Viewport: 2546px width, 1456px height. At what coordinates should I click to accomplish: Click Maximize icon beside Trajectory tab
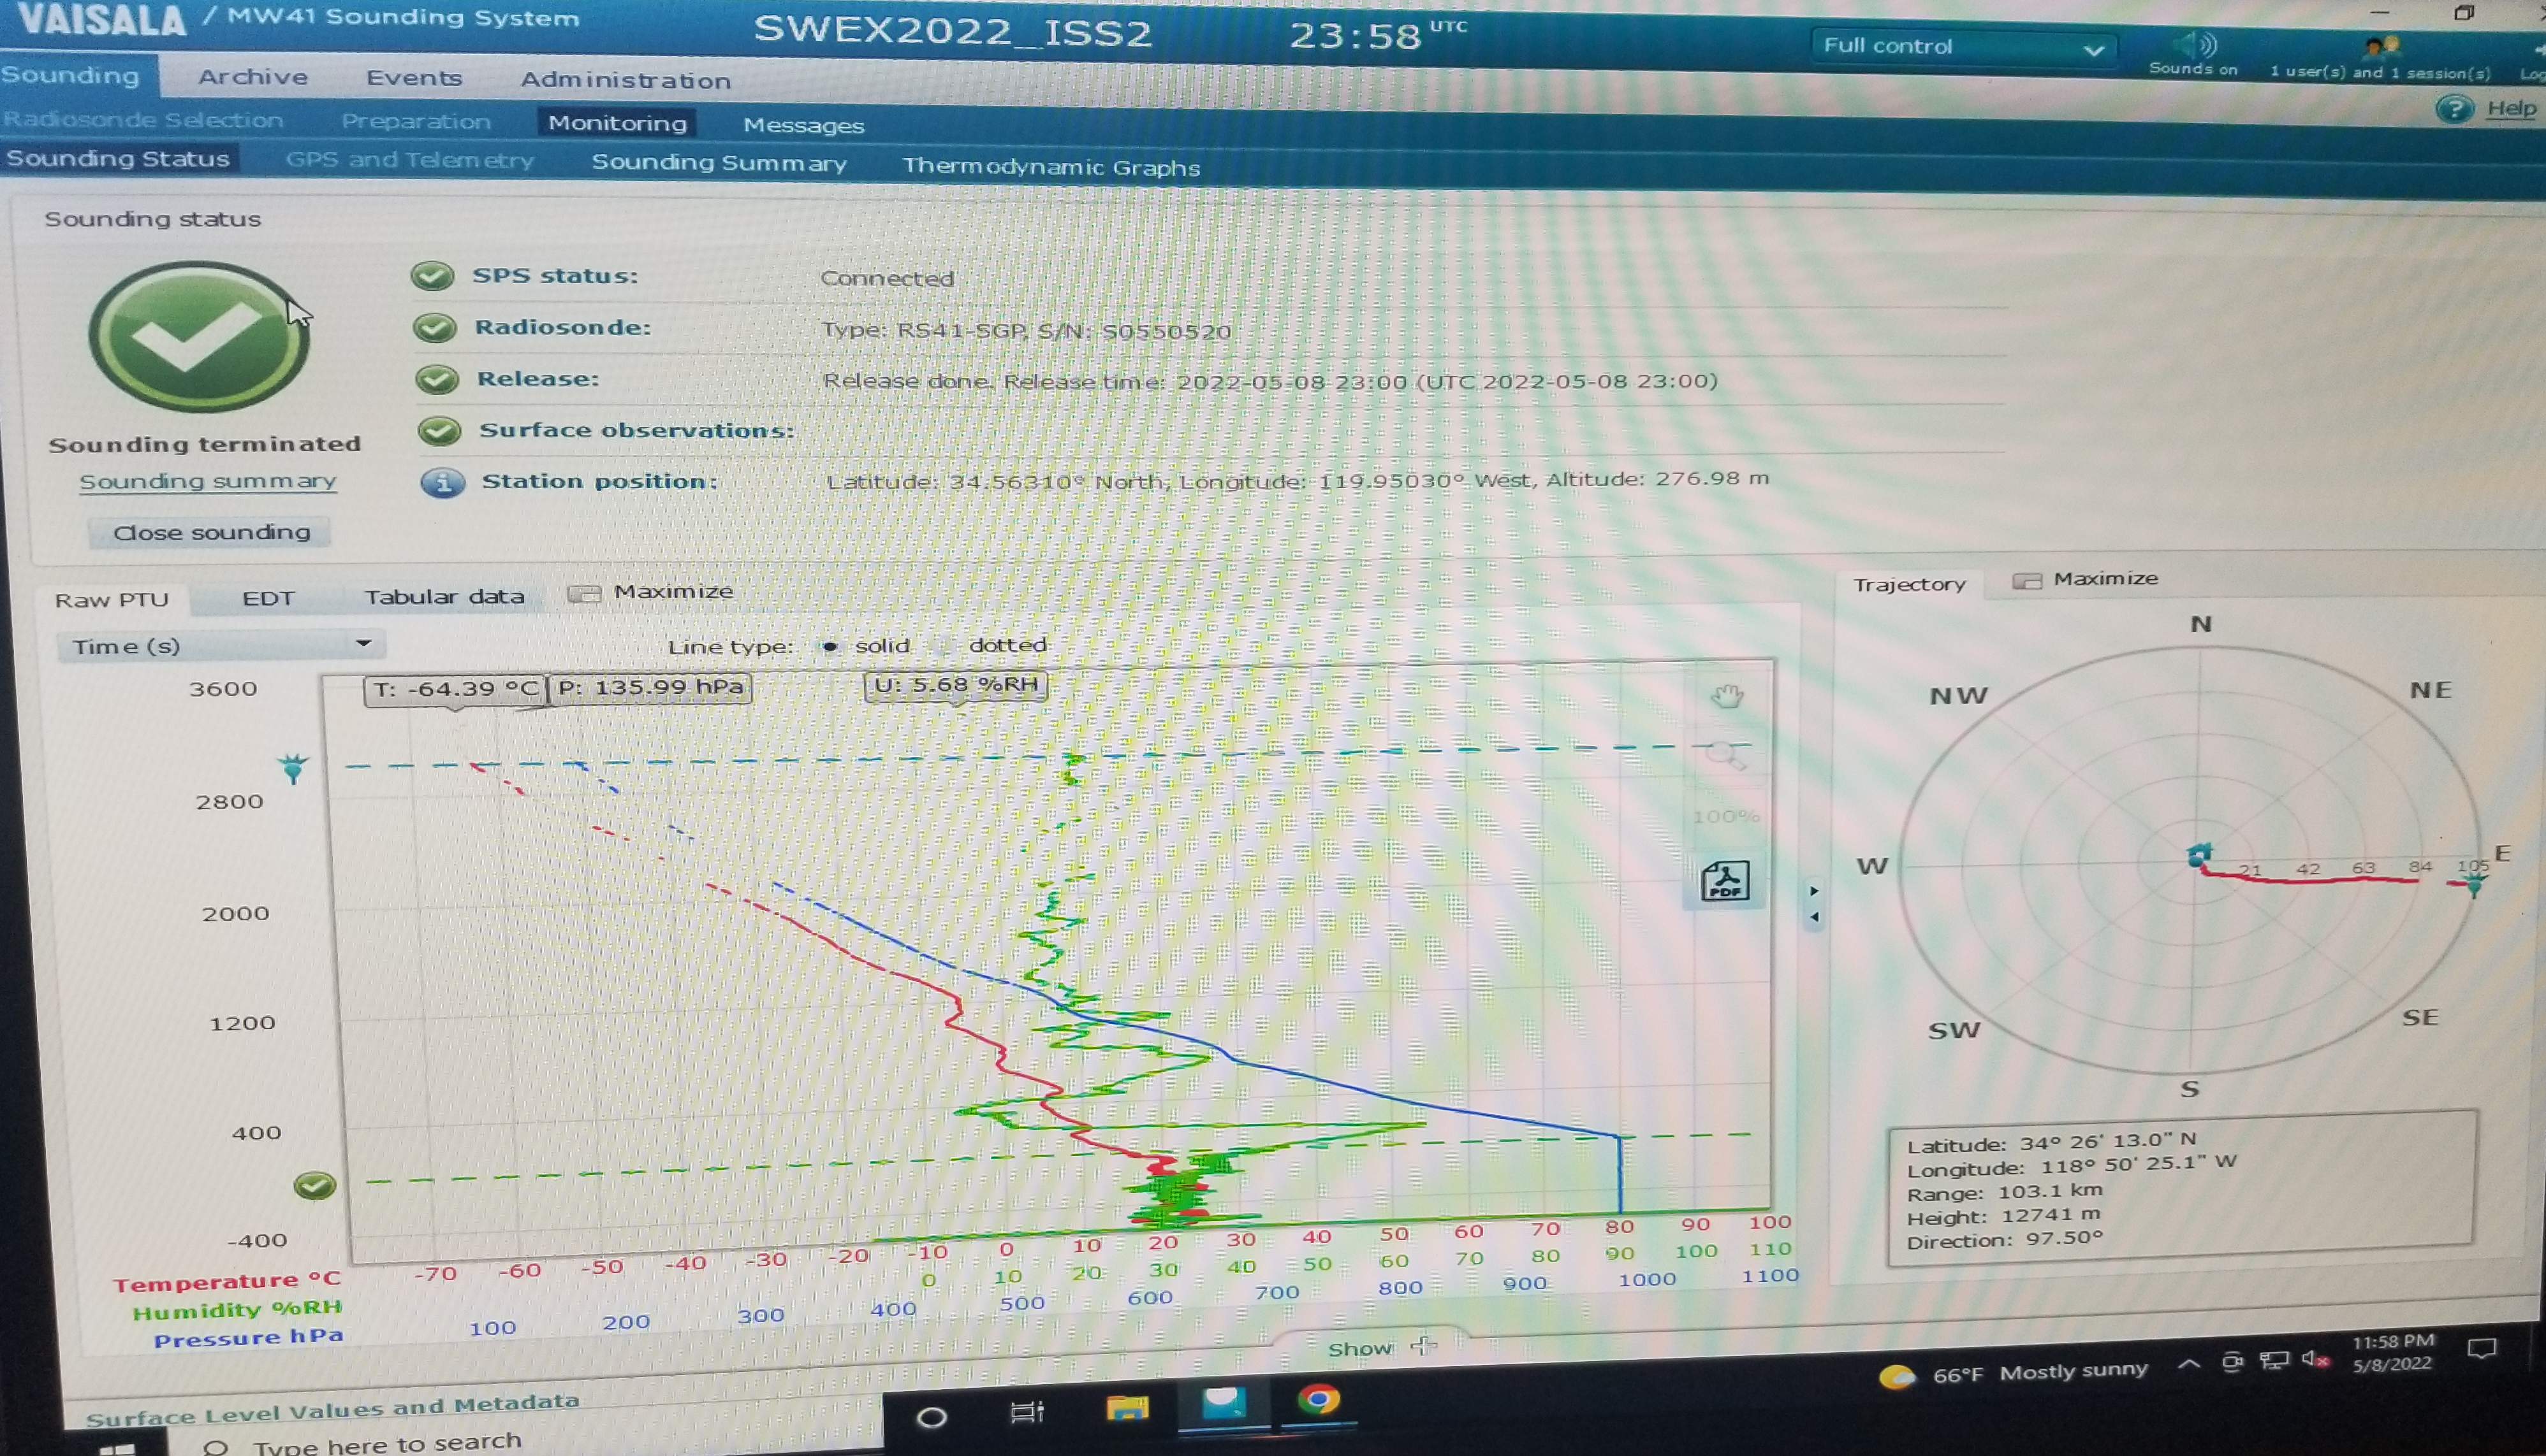(x=2027, y=581)
